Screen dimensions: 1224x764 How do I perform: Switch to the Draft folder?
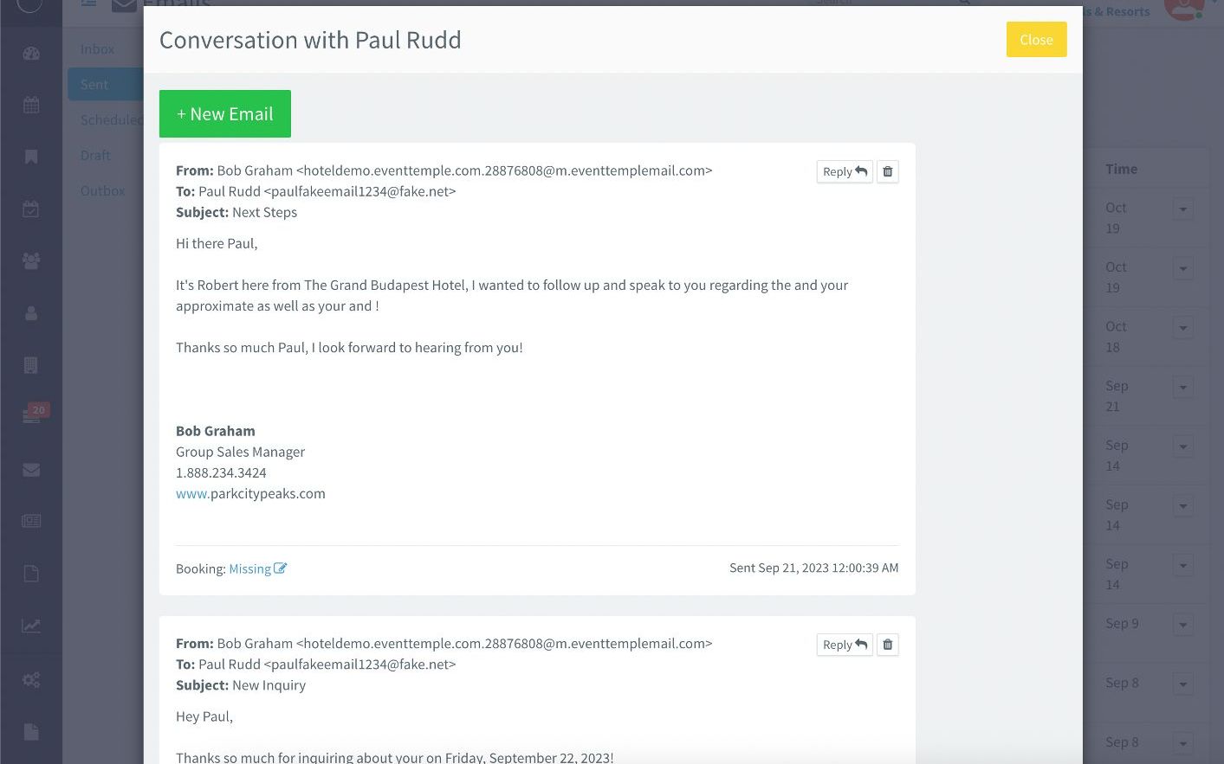tap(95, 156)
